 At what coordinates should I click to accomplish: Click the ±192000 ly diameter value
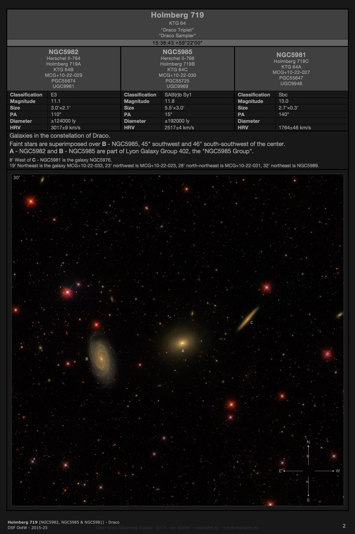pyautogui.click(x=177, y=121)
